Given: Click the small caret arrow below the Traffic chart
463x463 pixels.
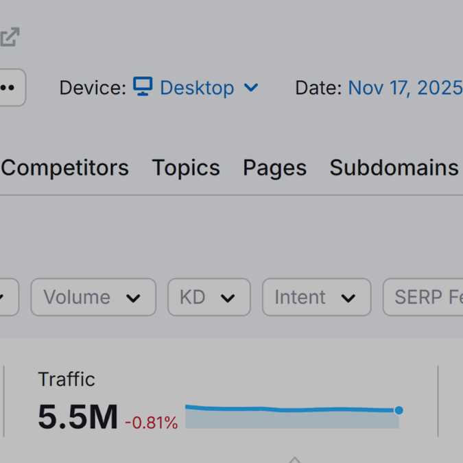Looking at the screenshot, I should 294,459.
